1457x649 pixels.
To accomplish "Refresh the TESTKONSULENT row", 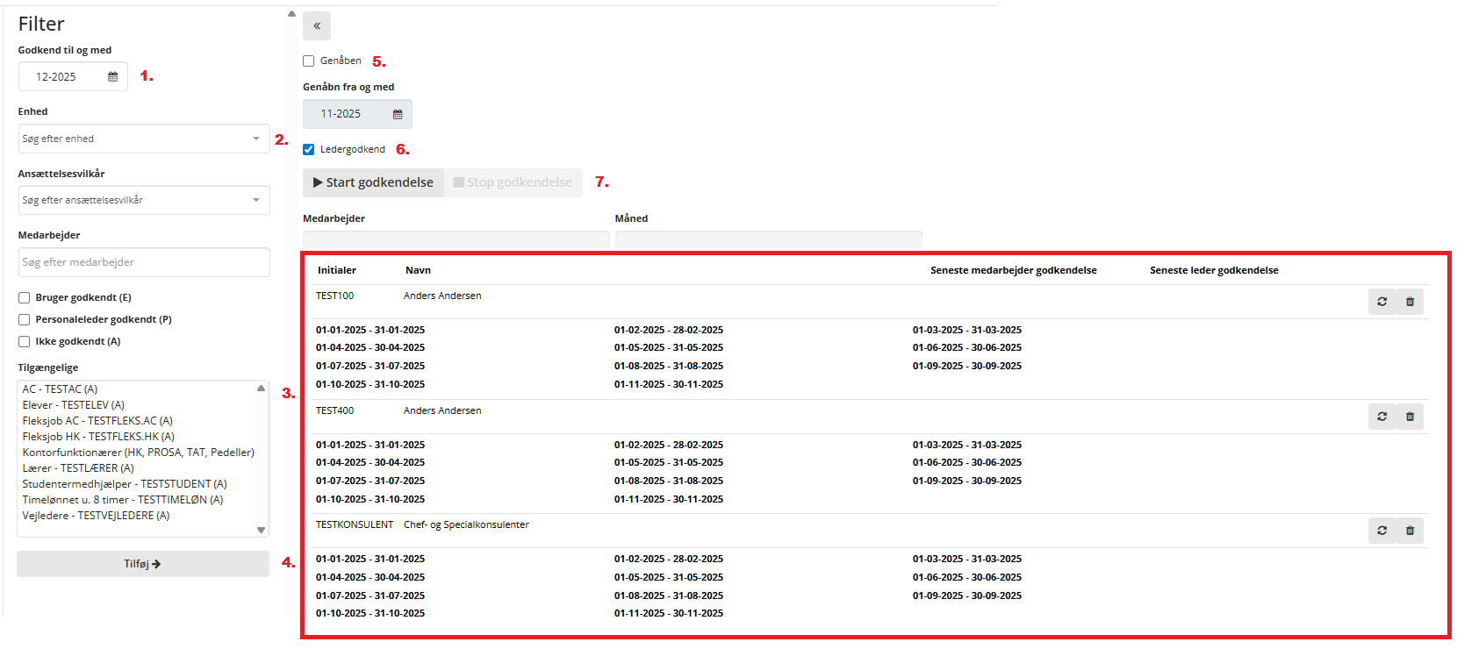I will 1382,531.
